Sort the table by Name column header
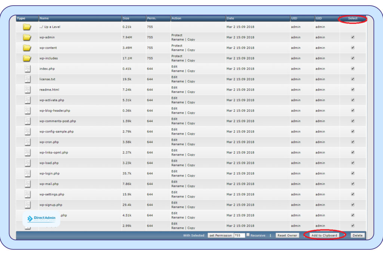 [x=44, y=18]
